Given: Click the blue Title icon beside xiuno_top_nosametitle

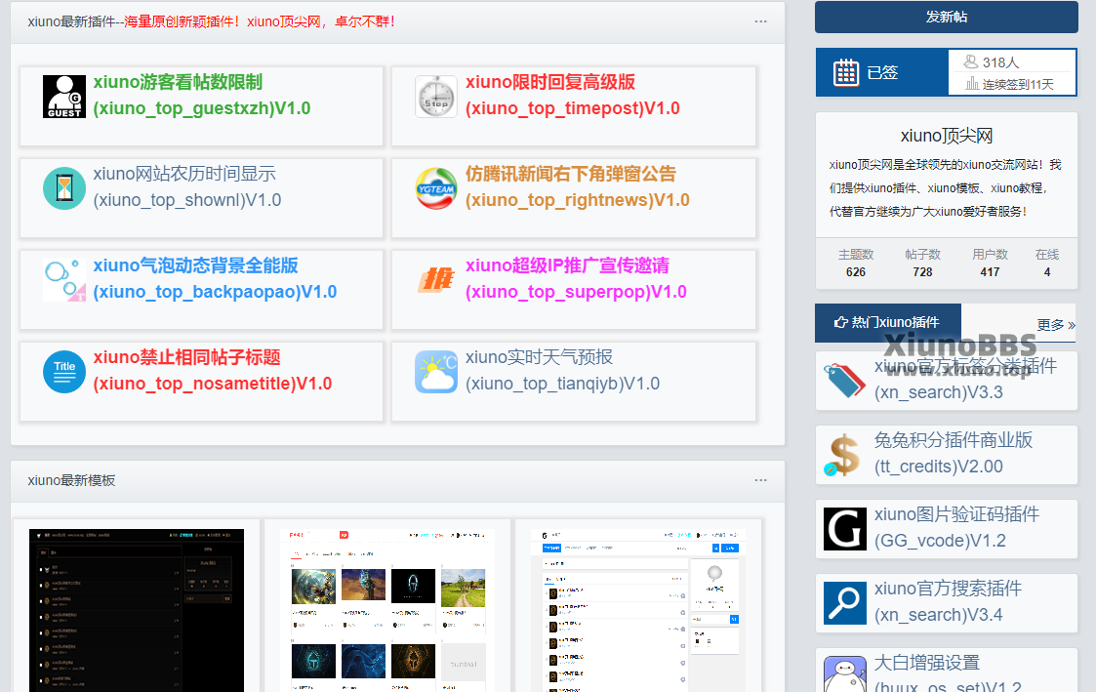Looking at the screenshot, I should click(64, 372).
